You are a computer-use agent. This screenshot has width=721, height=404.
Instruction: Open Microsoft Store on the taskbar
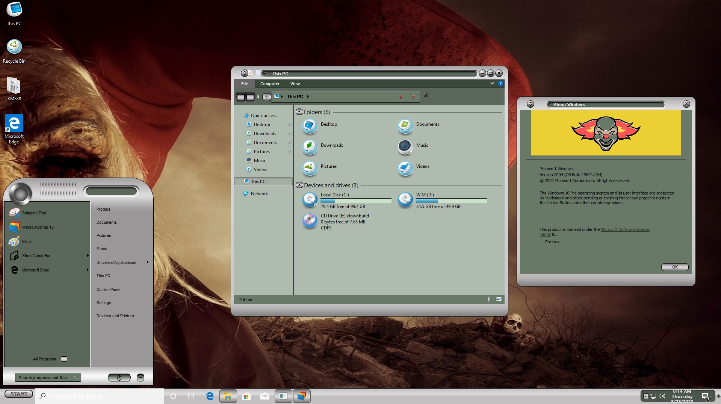(x=246, y=396)
